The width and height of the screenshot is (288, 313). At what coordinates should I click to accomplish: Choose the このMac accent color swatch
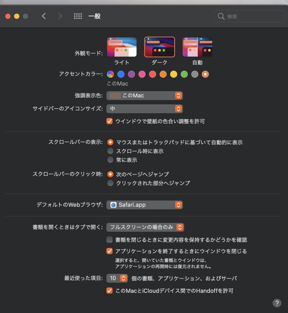point(205,74)
